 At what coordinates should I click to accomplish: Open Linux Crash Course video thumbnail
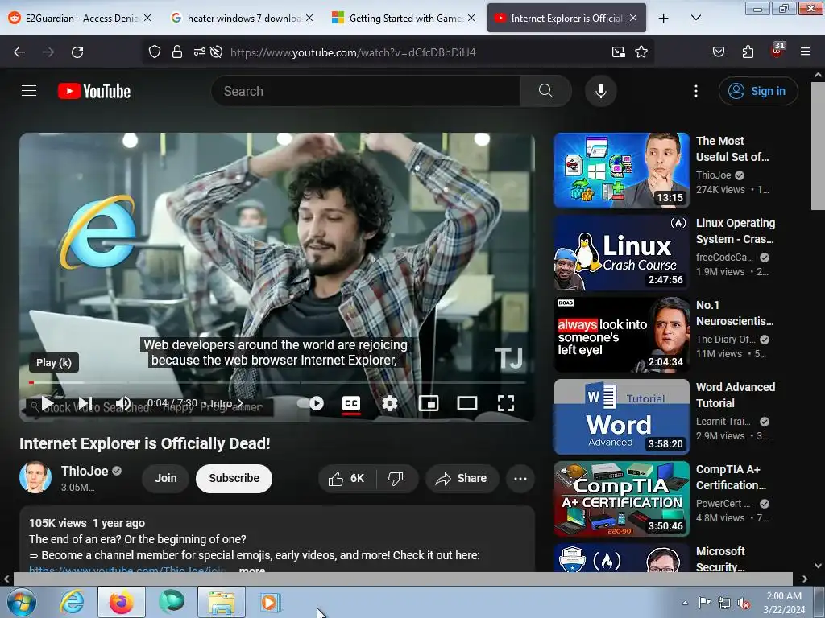[x=621, y=252]
